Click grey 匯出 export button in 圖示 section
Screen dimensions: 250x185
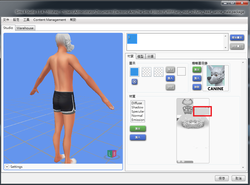pos(170,70)
